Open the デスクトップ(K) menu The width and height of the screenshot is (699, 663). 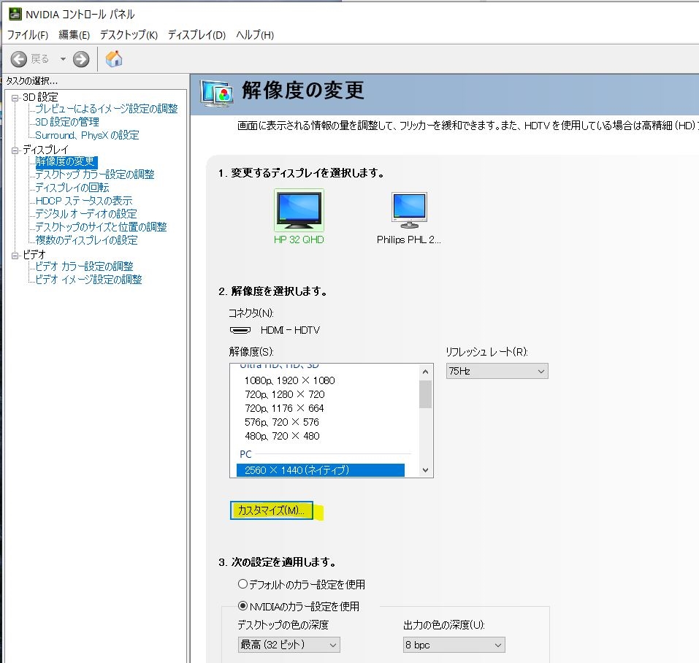click(x=129, y=35)
